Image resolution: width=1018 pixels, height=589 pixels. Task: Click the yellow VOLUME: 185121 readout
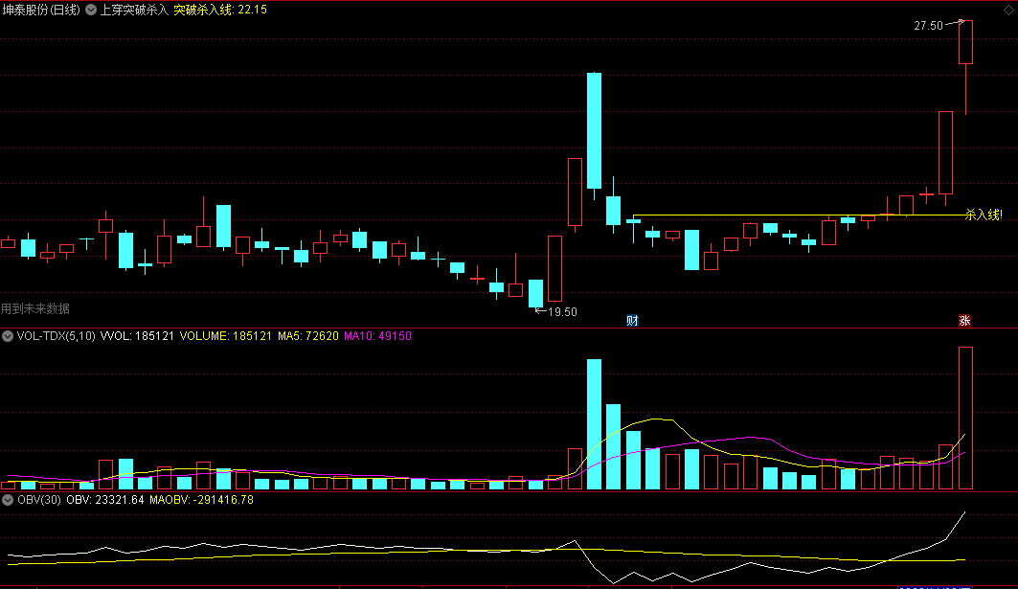point(225,336)
